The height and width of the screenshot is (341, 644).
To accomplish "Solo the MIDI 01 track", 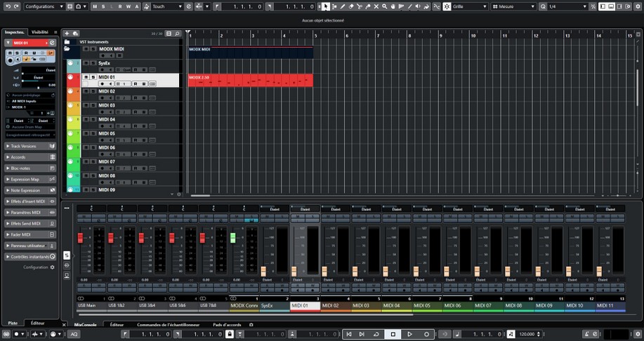I will (93, 77).
